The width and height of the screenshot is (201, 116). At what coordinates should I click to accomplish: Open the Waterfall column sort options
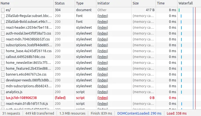(186, 3)
